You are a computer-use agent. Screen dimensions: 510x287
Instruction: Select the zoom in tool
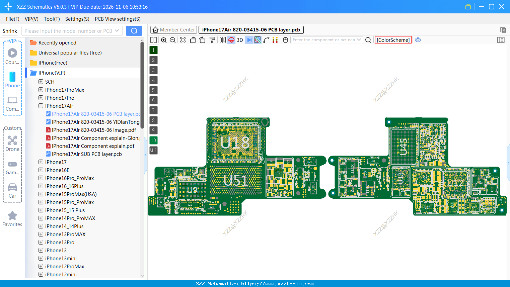164,40
